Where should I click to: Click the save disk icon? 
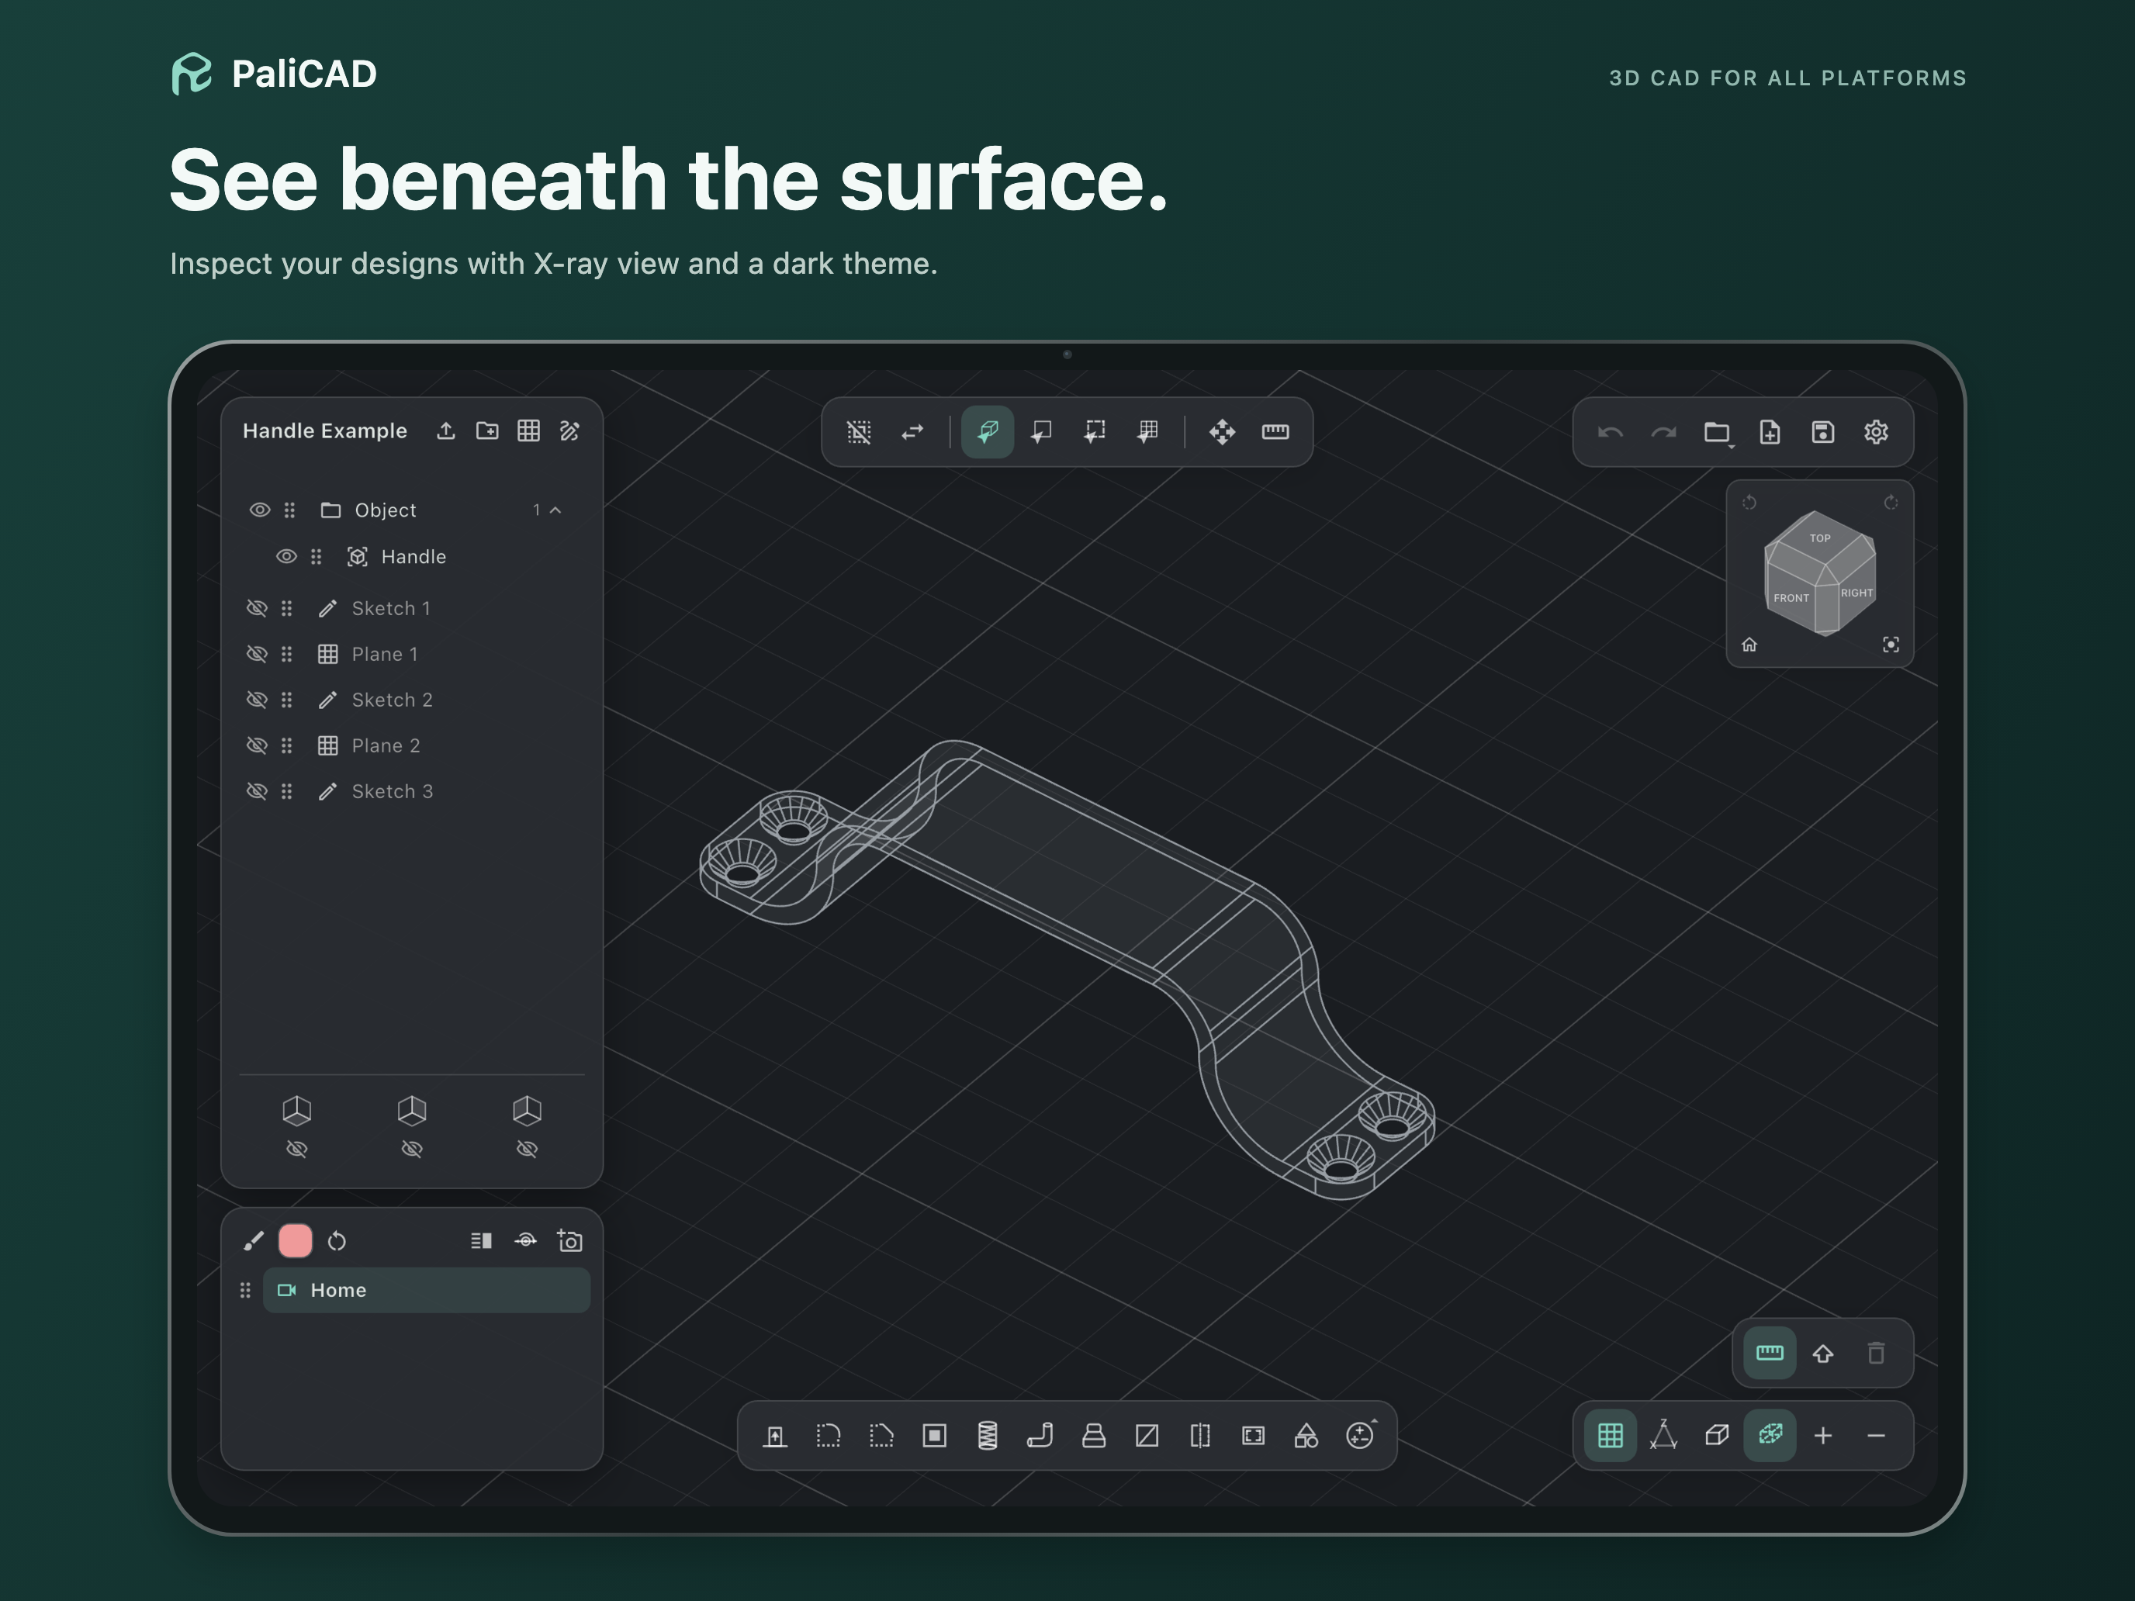pyautogui.click(x=1822, y=431)
